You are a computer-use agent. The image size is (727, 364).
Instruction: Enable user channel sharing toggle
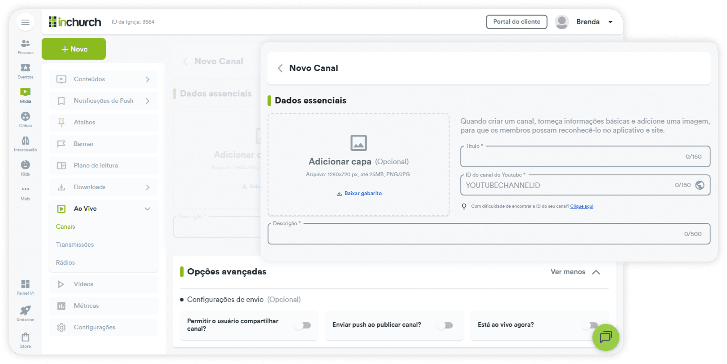click(x=303, y=325)
